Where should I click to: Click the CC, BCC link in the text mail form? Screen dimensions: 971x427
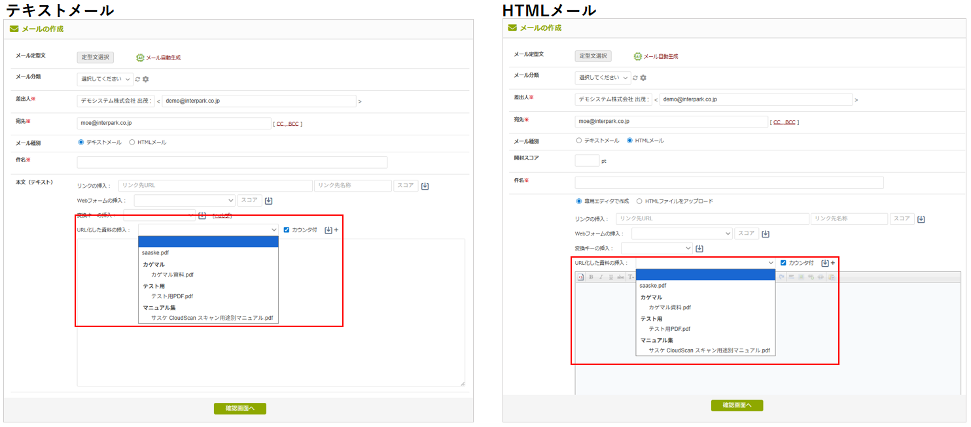(289, 124)
